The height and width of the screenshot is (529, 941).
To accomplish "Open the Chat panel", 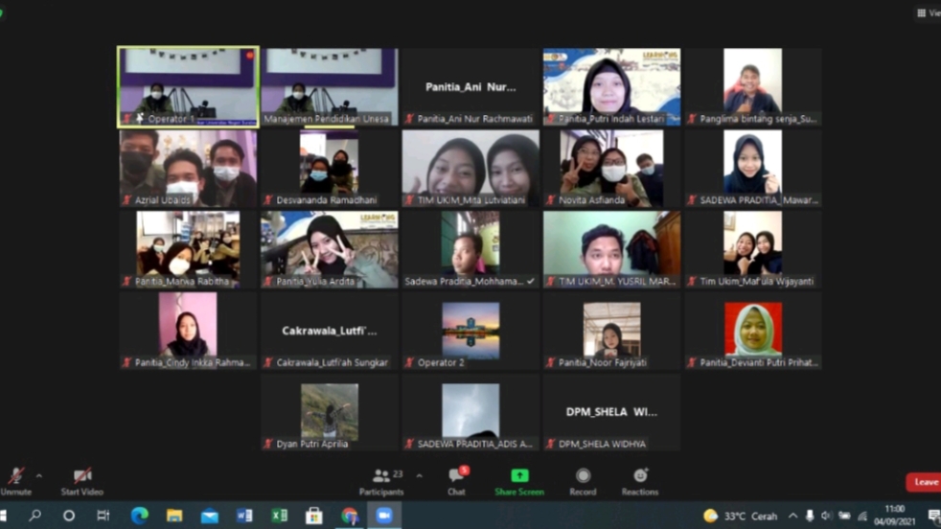I will click(x=456, y=476).
